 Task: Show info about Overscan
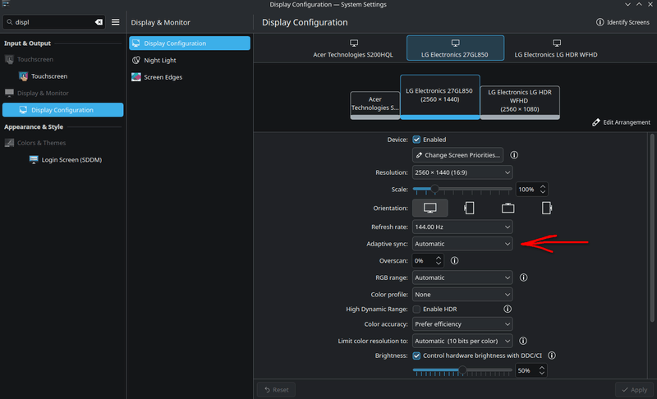pyautogui.click(x=454, y=261)
